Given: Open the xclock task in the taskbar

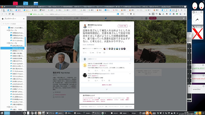Looking at the screenshot, I should click(114, 113).
